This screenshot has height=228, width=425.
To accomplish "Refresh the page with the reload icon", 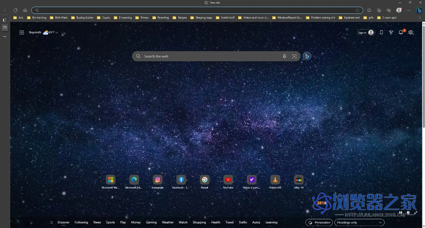I will [x=15, y=10].
